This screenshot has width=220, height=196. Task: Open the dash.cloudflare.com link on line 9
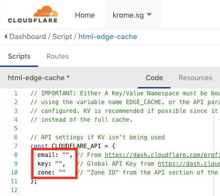coord(189,164)
